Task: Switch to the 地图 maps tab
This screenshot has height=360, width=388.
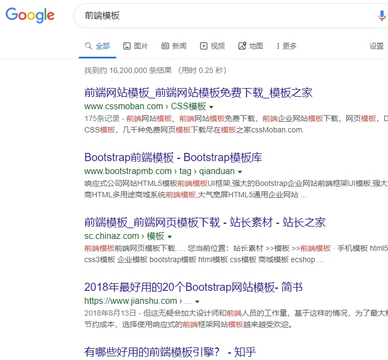Action: pyautogui.click(x=250, y=46)
